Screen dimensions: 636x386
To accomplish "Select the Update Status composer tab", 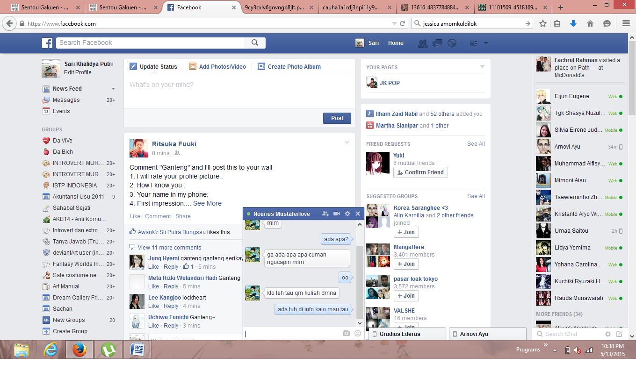I will (153, 67).
